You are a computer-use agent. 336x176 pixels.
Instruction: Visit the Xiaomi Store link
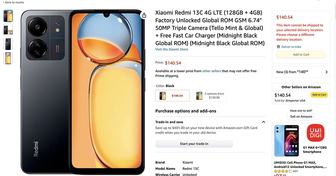pyautogui.click(x=171, y=50)
